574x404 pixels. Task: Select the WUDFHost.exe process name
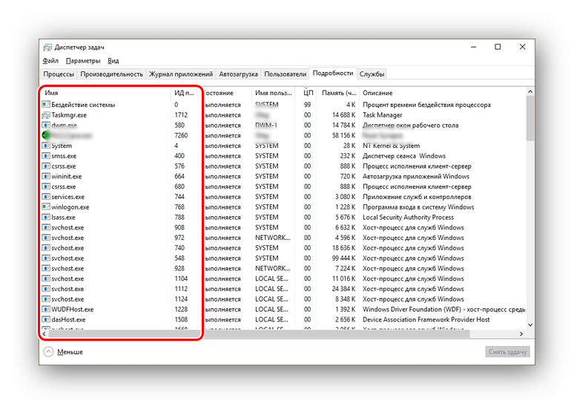click(x=73, y=310)
